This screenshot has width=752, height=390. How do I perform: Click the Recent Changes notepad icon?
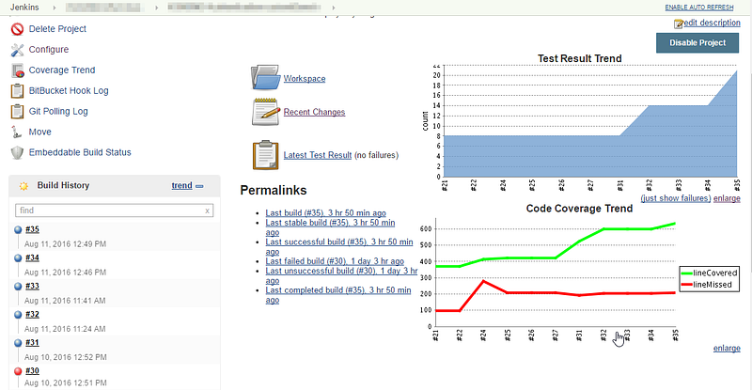[x=266, y=112]
